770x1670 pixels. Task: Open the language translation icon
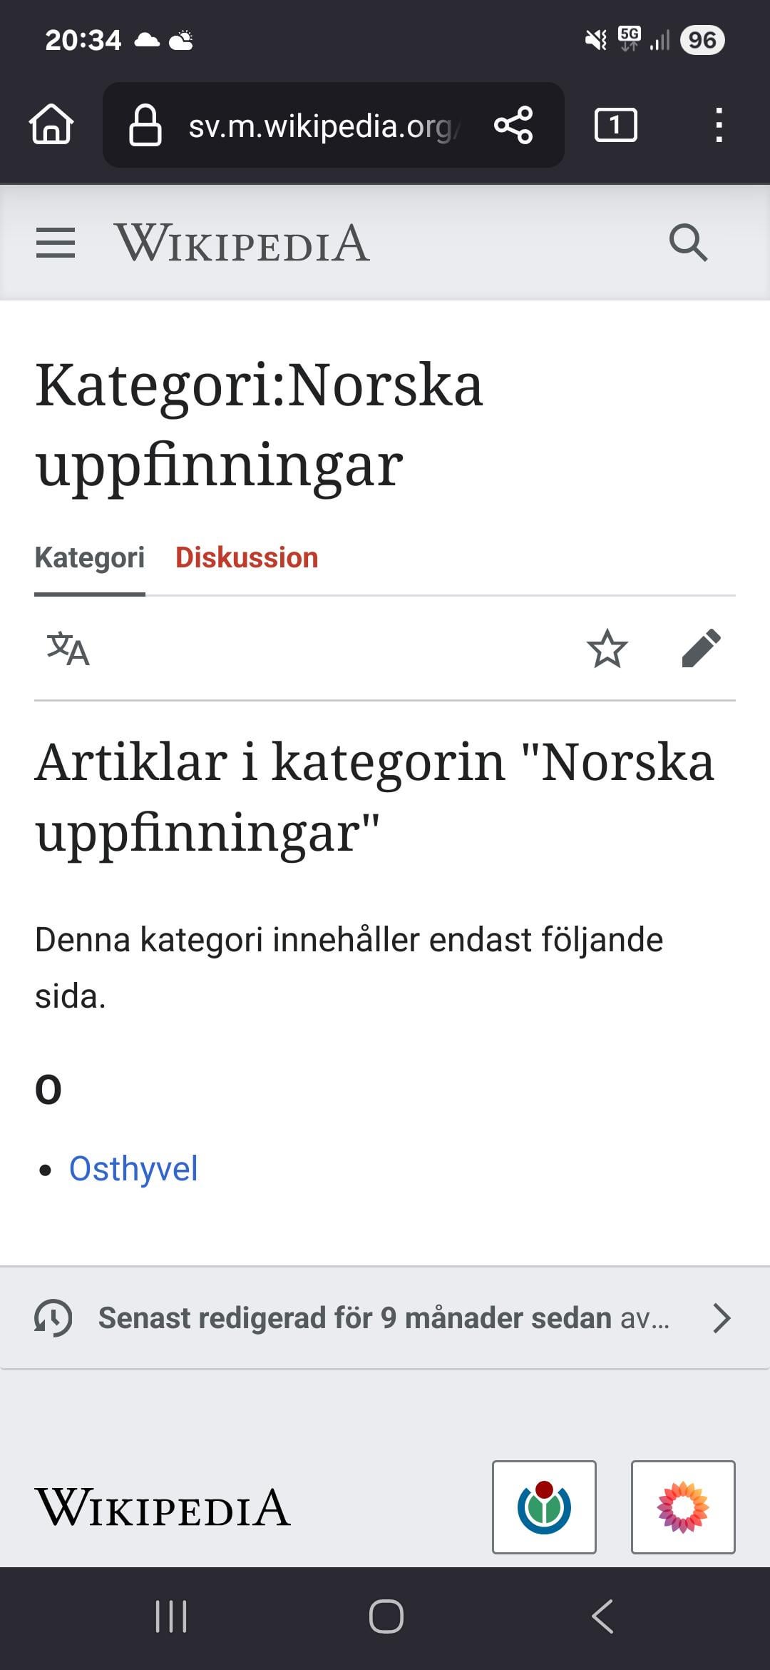click(68, 649)
